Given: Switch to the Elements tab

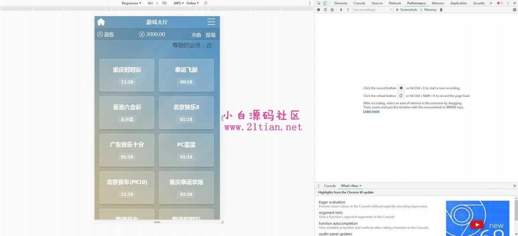Looking at the screenshot, I should coord(340,3).
